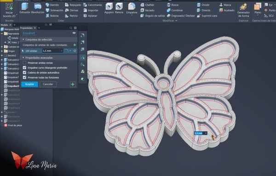Open the Modelo browser hamburger menu

click(x=51, y=25)
